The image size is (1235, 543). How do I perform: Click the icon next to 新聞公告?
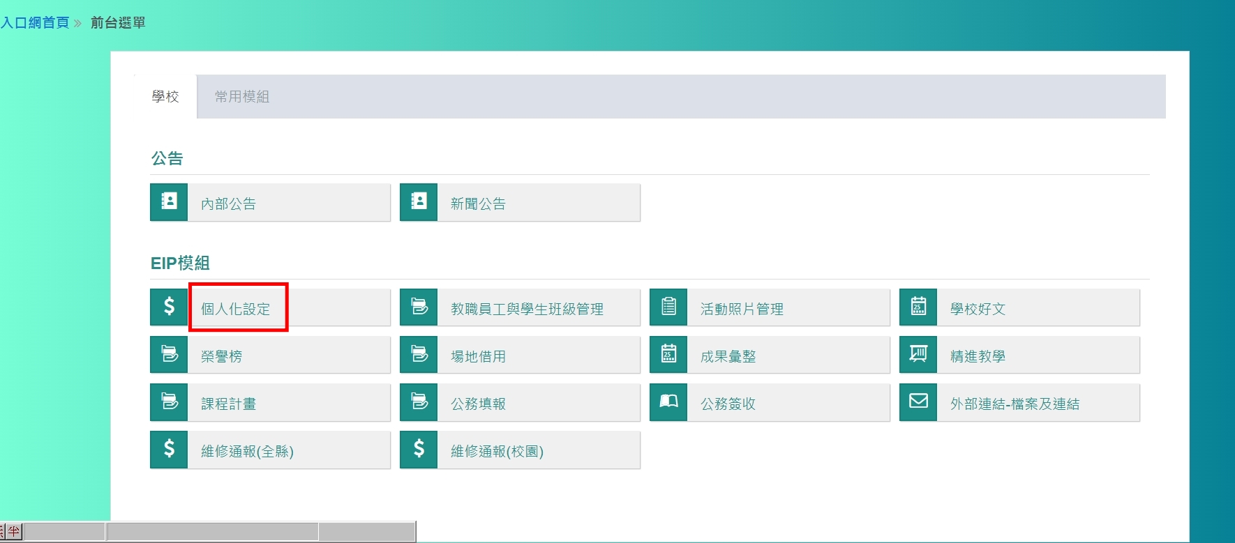419,202
